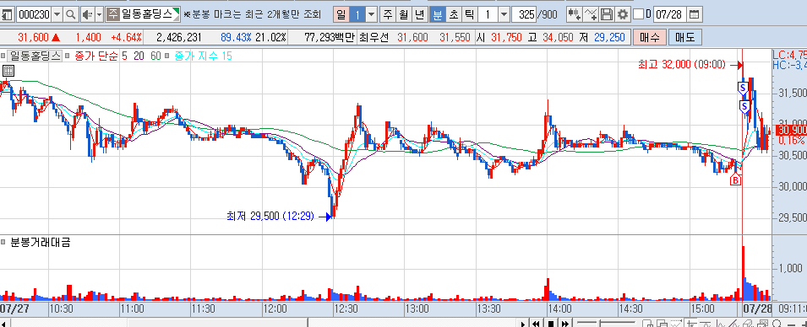Click the data grid icon under the chart title
Image resolution: width=807 pixels, height=327 pixels.
pos(8,71)
